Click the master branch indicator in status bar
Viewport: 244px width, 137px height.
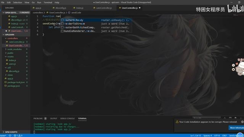3,135
